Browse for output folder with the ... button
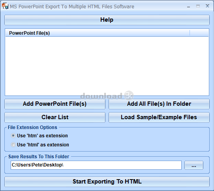This screenshot has height=191, width=214. (x=194, y=165)
